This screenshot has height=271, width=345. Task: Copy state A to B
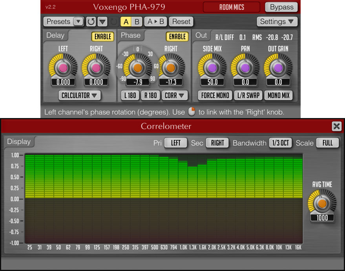point(156,22)
